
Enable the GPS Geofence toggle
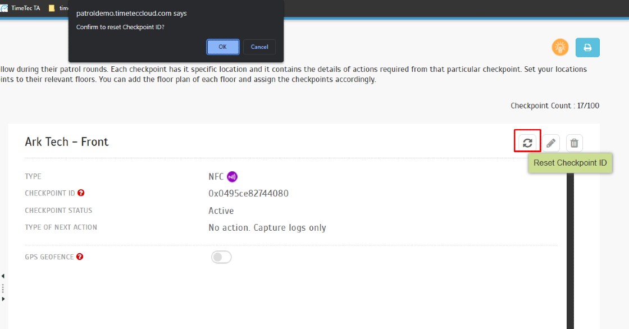pyautogui.click(x=221, y=257)
